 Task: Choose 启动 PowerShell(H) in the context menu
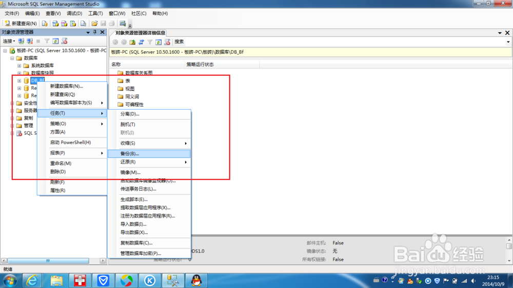point(72,142)
